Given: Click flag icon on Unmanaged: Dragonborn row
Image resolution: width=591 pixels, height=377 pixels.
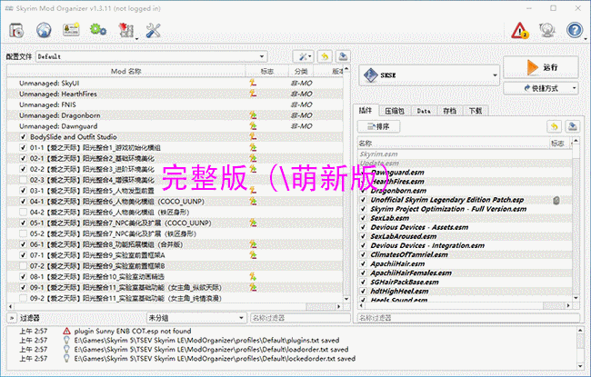Looking at the screenshot, I should [x=253, y=114].
